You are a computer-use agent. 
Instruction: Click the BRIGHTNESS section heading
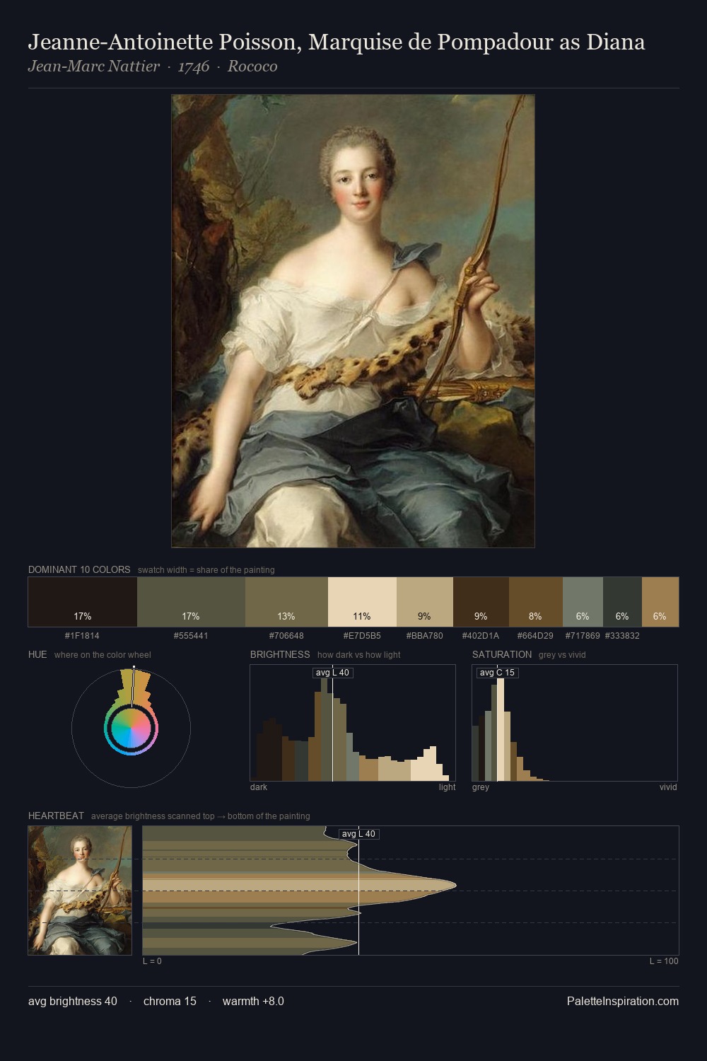(x=280, y=654)
